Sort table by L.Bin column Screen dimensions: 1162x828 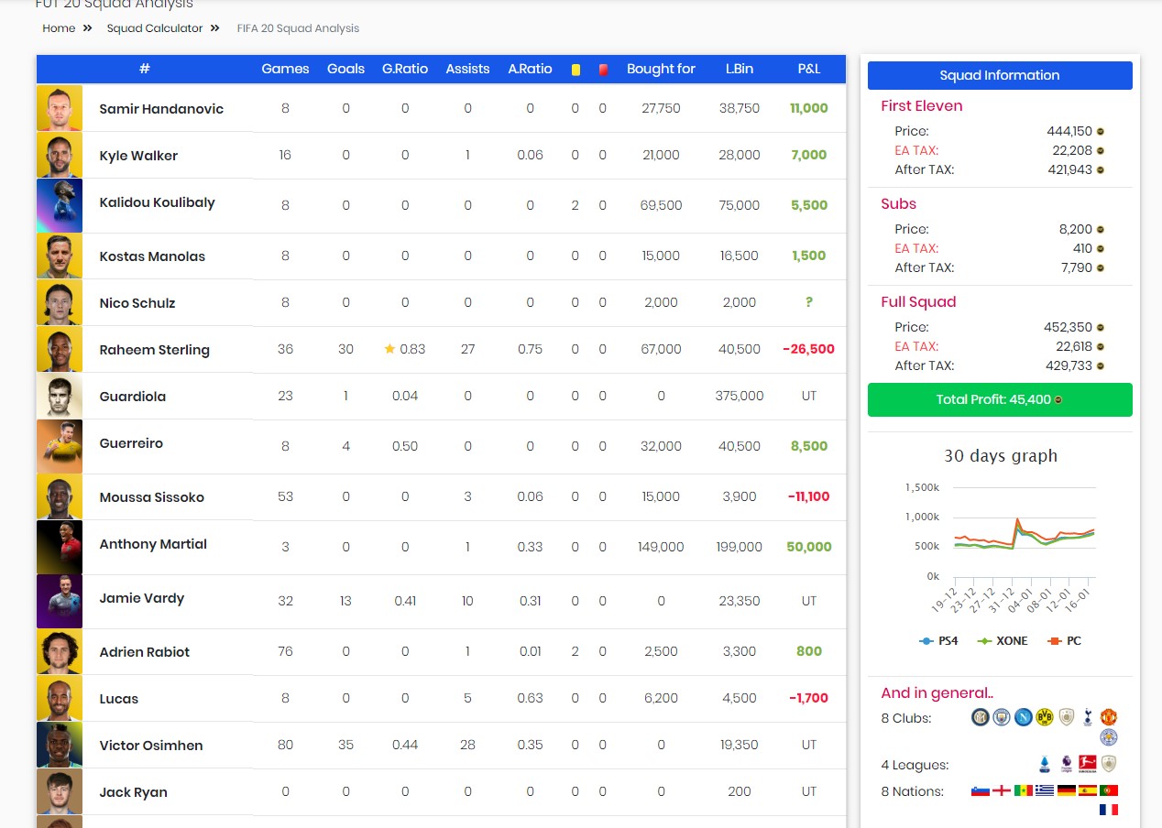click(740, 69)
